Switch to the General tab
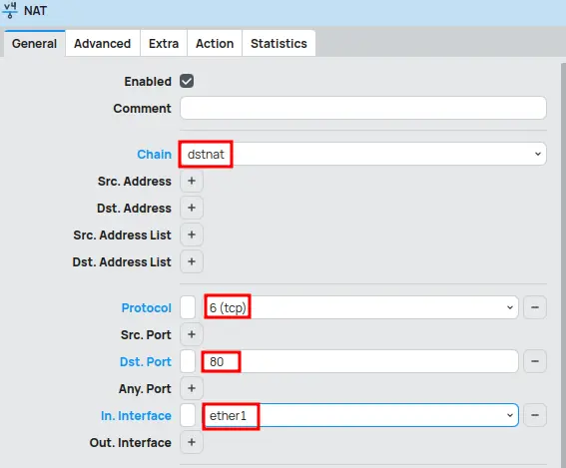This screenshot has height=468, width=566. (x=34, y=43)
